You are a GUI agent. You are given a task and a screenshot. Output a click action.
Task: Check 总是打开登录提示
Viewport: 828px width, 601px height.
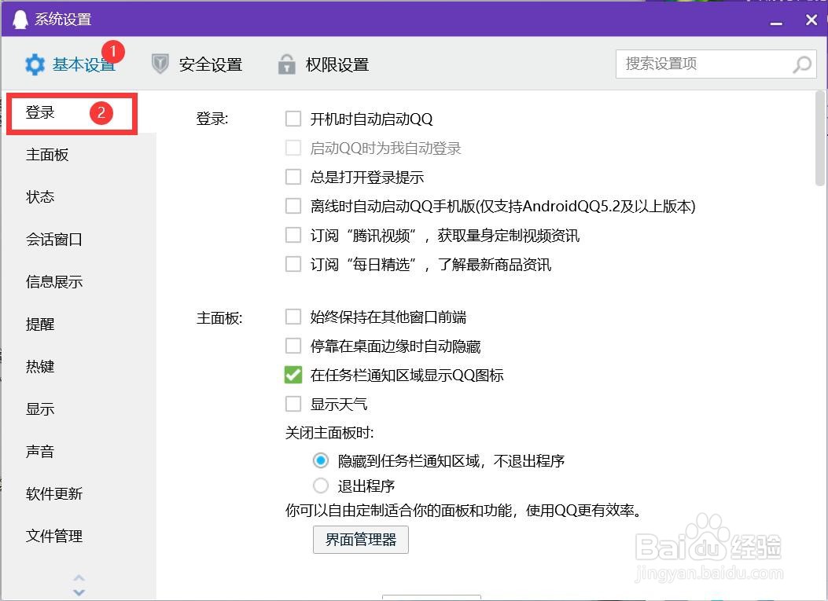[293, 177]
